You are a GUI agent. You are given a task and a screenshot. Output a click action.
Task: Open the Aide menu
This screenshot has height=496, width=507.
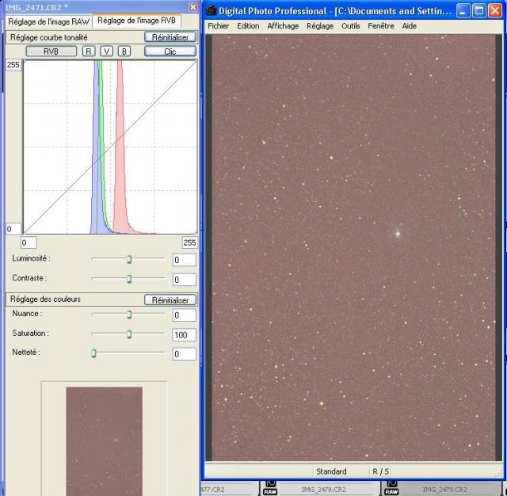[x=410, y=26]
